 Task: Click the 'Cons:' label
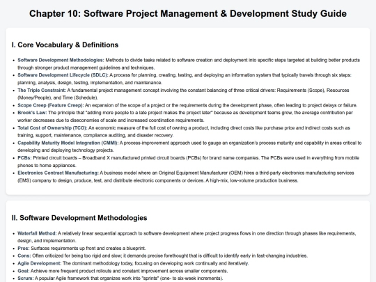(x=24, y=256)
